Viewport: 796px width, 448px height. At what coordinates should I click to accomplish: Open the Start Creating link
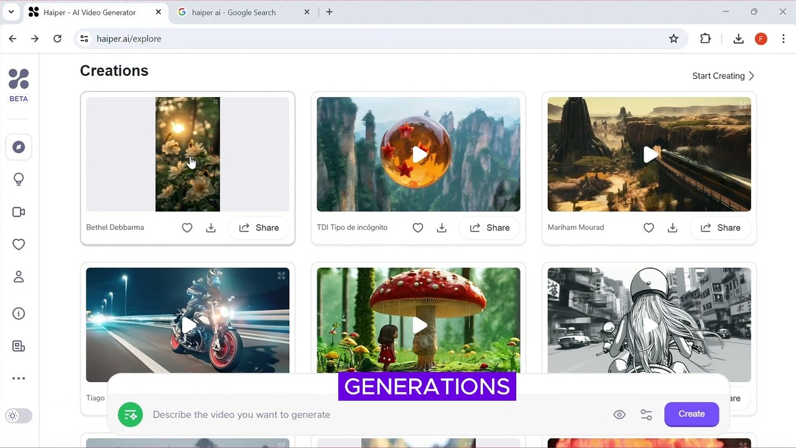723,76
